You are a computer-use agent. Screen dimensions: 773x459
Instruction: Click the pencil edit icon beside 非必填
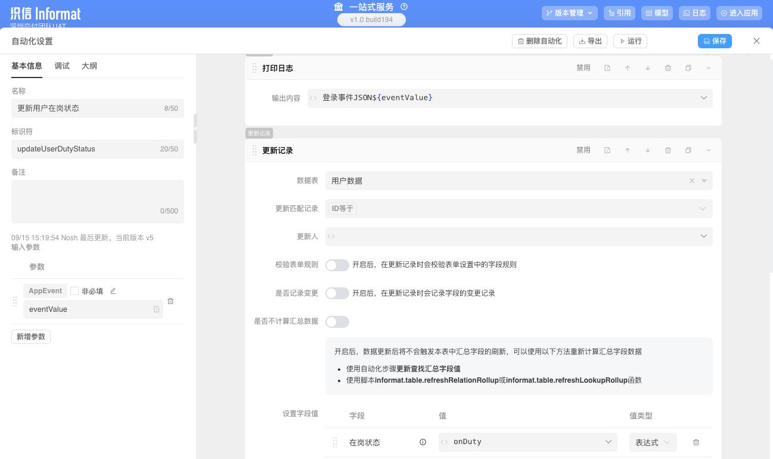click(113, 291)
